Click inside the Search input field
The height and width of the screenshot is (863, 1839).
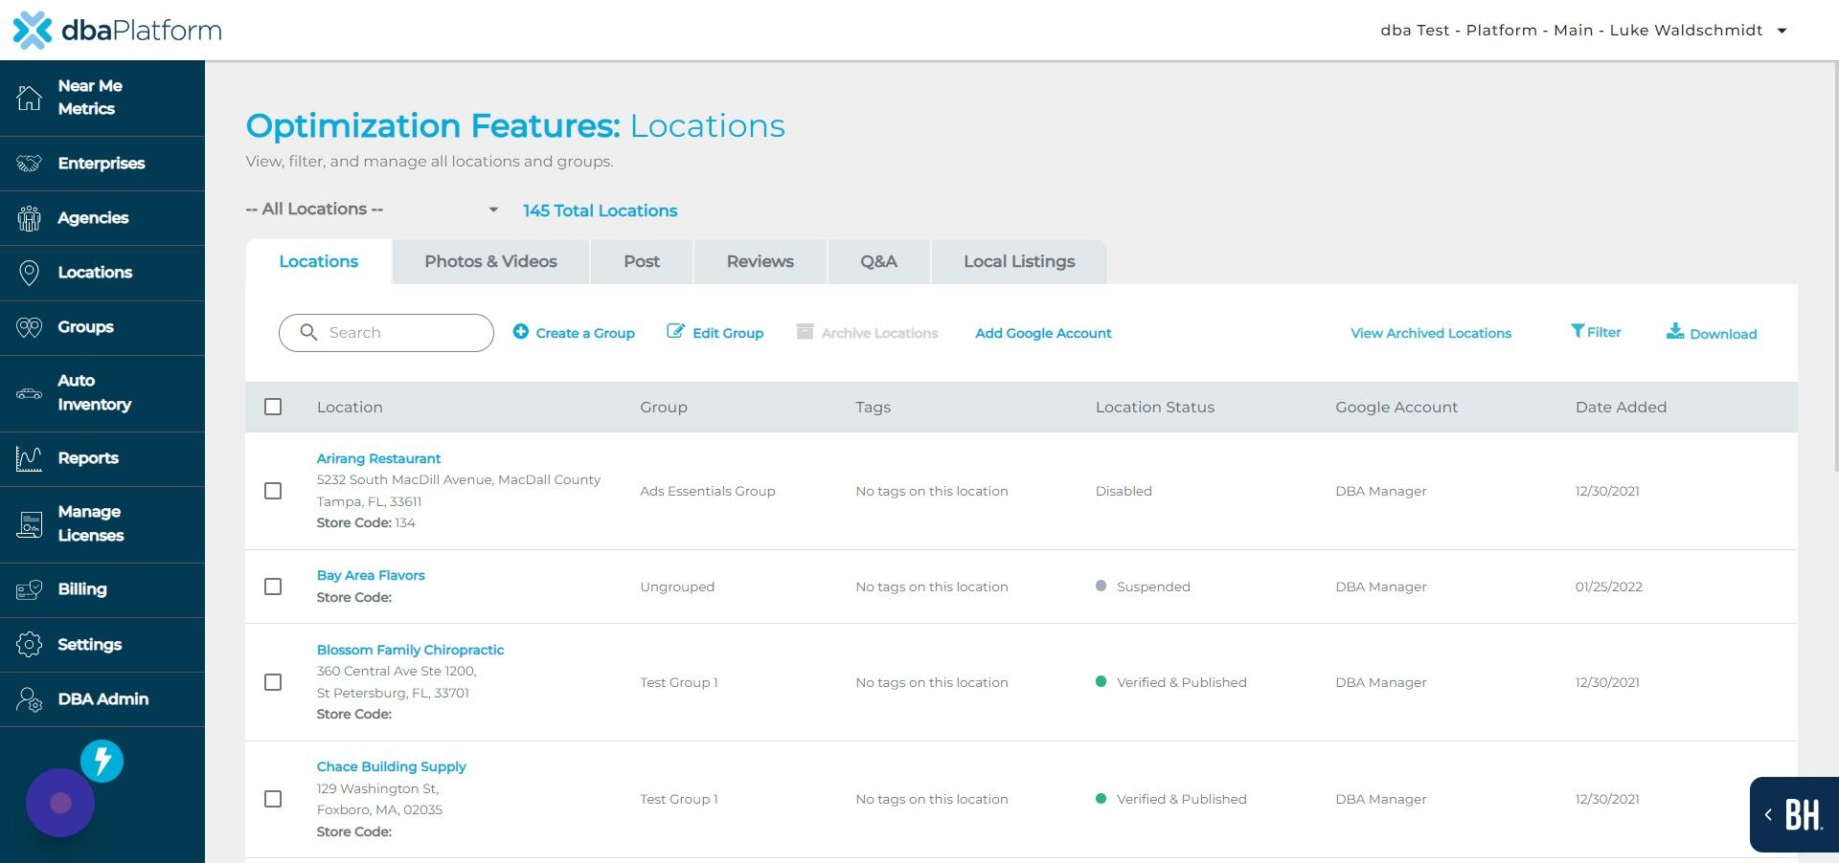(386, 333)
